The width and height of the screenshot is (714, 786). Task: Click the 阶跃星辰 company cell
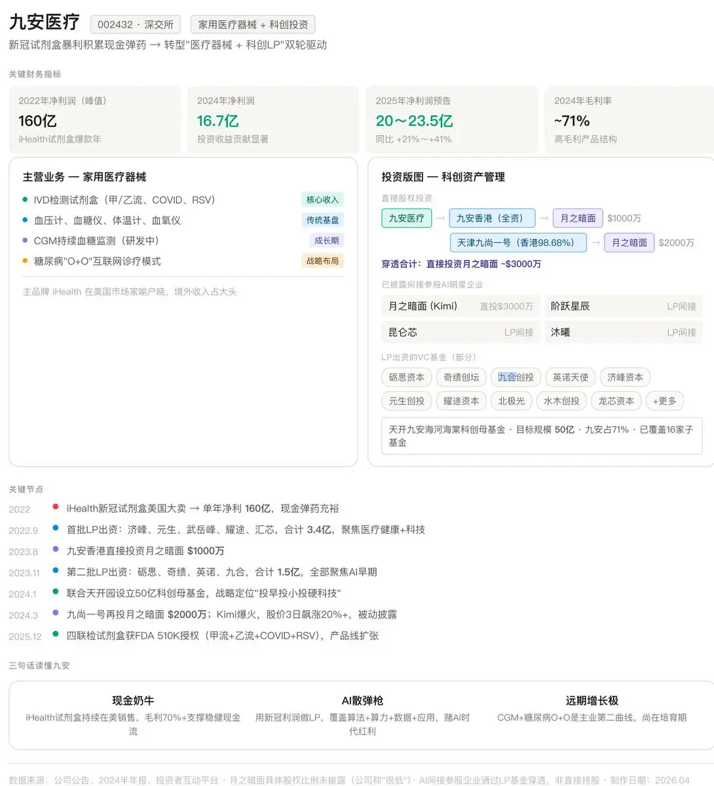(624, 306)
